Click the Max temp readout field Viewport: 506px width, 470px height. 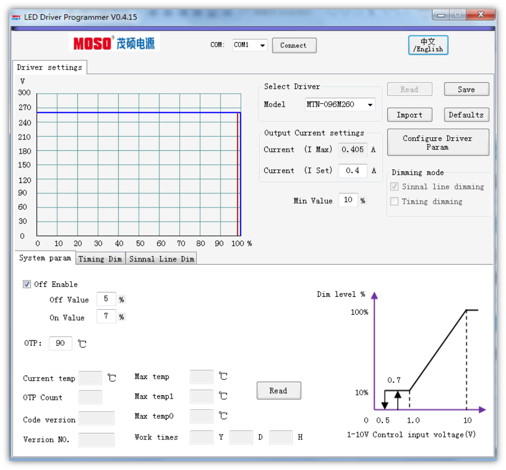(x=202, y=377)
